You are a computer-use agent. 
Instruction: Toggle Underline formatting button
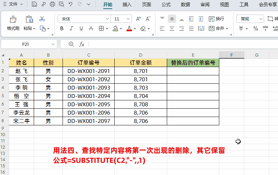tap(81, 28)
